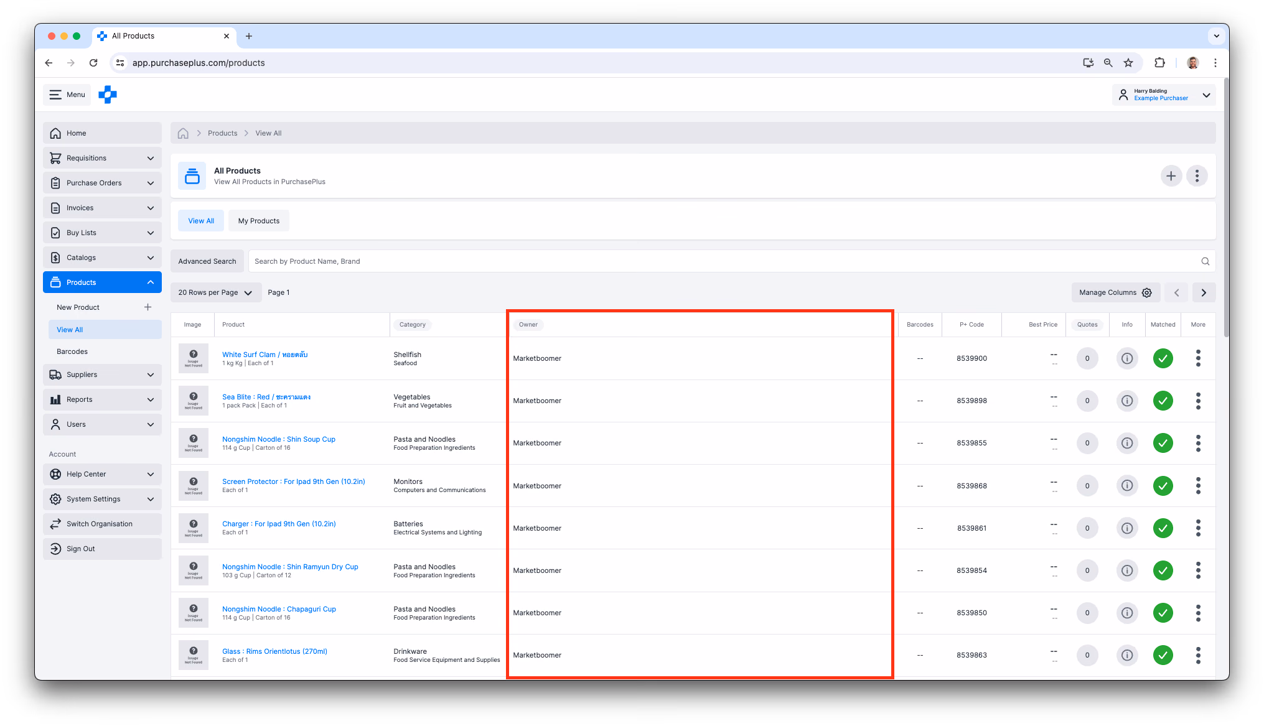Click Sign Out in the sidebar
This screenshot has width=1264, height=726.
(103, 549)
